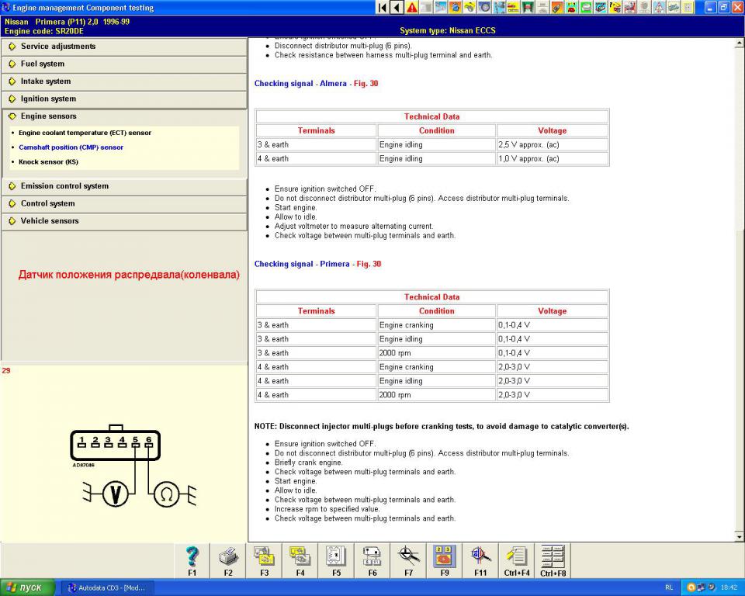The width and height of the screenshot is (745, 596).
Task: Expand the Emission control system section
Action: pyautogui.click(x=124, y=186)
